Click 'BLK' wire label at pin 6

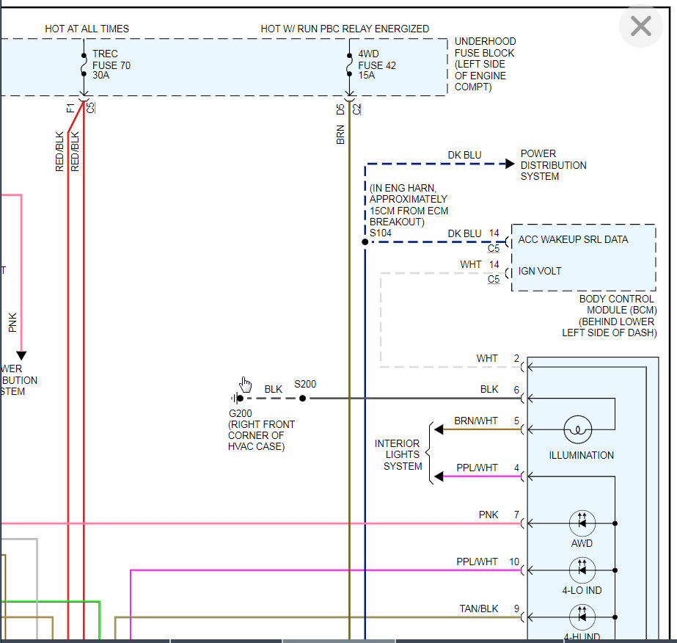[489, 389]
